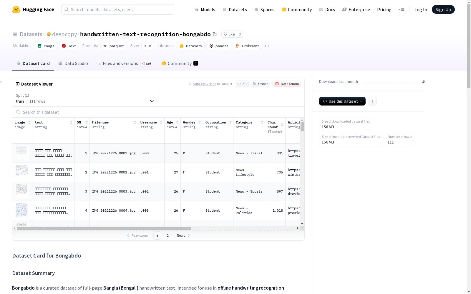
Task: Open Spaces in the top navigation
Action: tap(264, 9)
